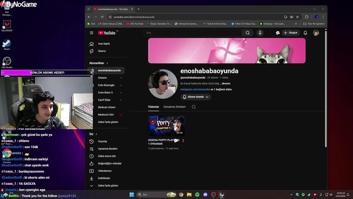The height and width of the screenshot is (199, 353).
Task: Open video title 2026'DA POPPY PLAYTIME
Action: click(164, 142)
